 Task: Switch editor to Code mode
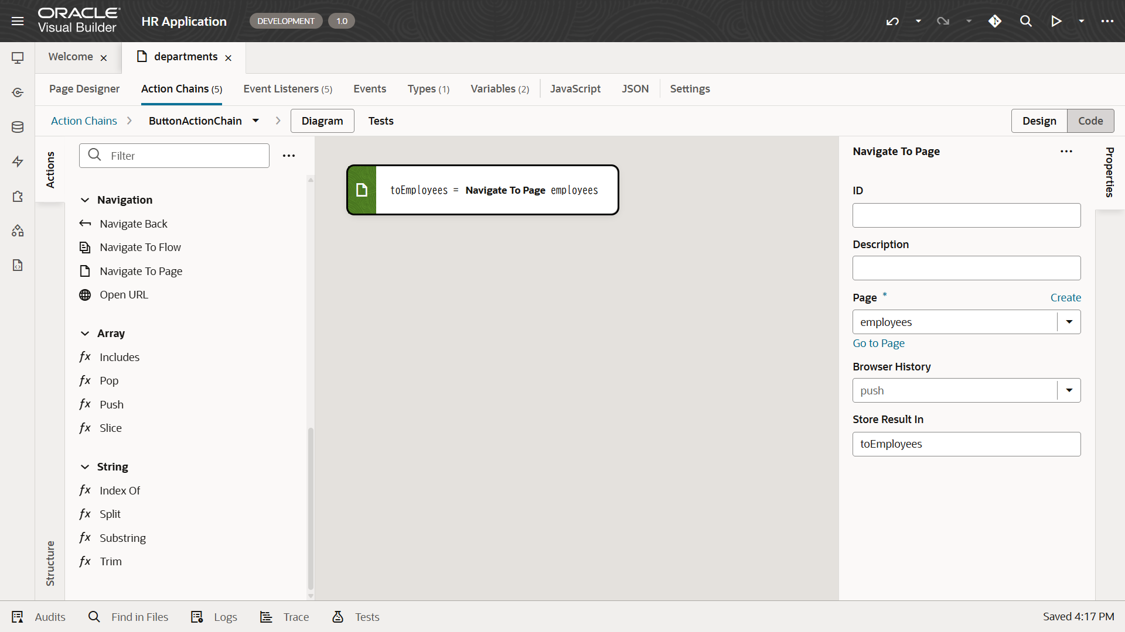click(x=1090, y=121)
